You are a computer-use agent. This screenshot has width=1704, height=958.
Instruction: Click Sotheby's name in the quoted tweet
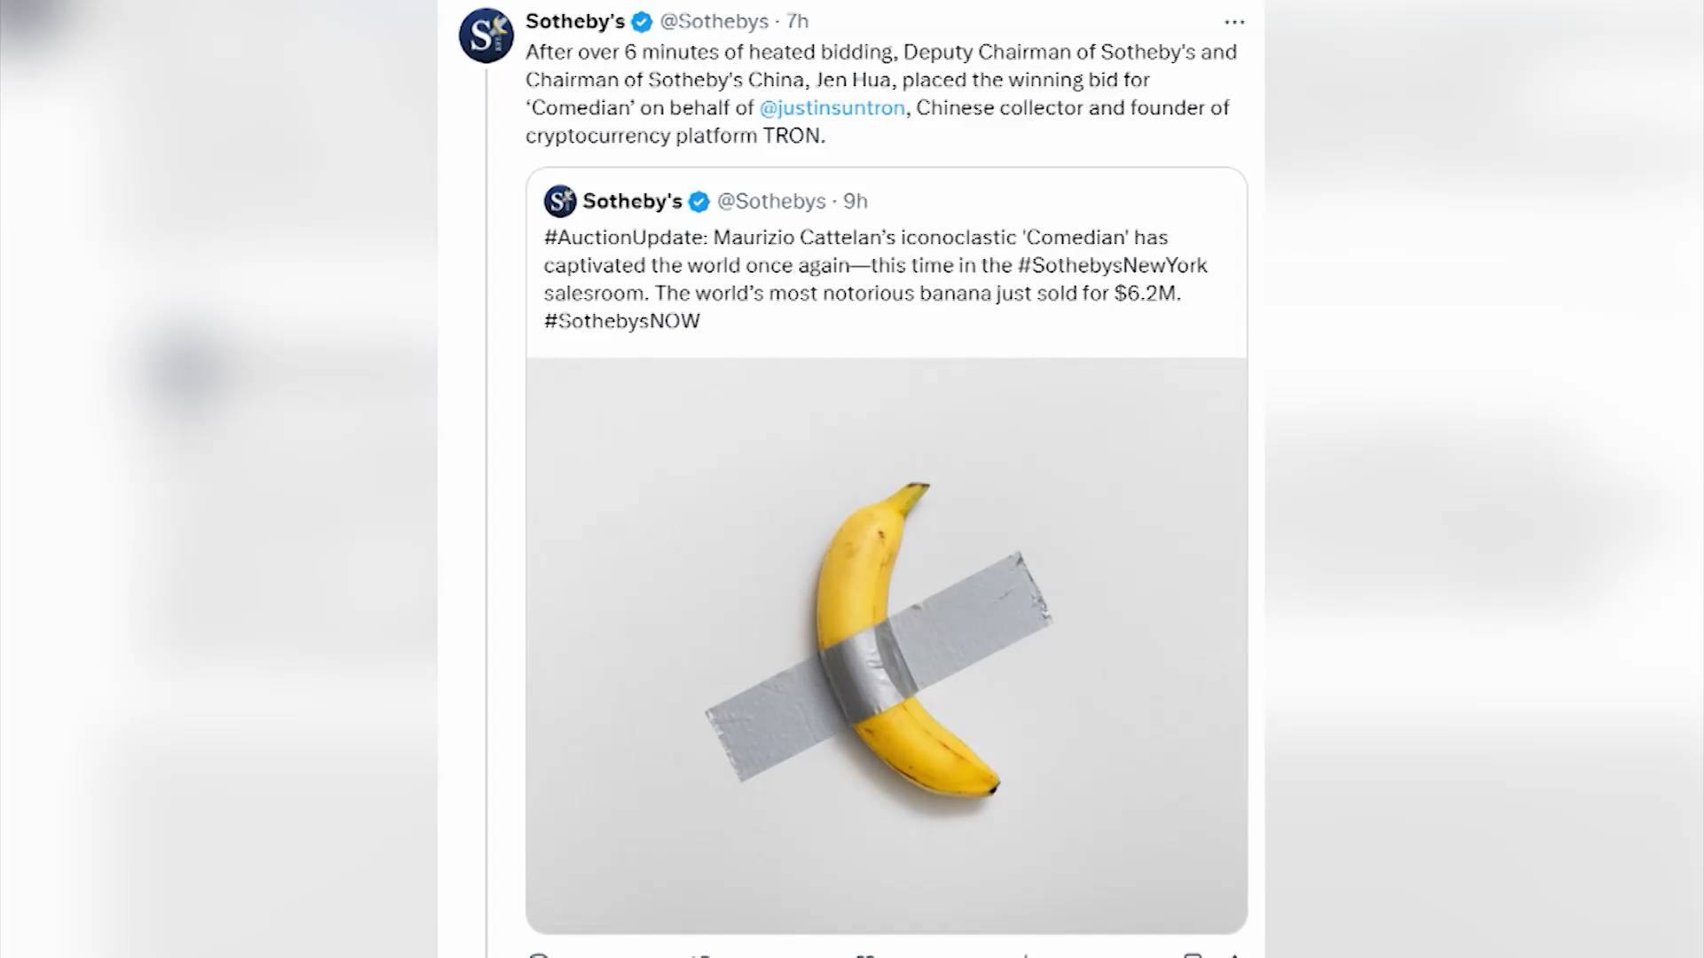click(632, 201)
